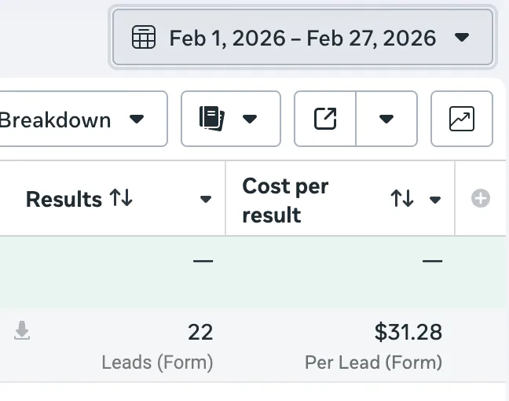Click the export share icon
The height and width of the screenshot is (401, 509).
pos(325,119)
